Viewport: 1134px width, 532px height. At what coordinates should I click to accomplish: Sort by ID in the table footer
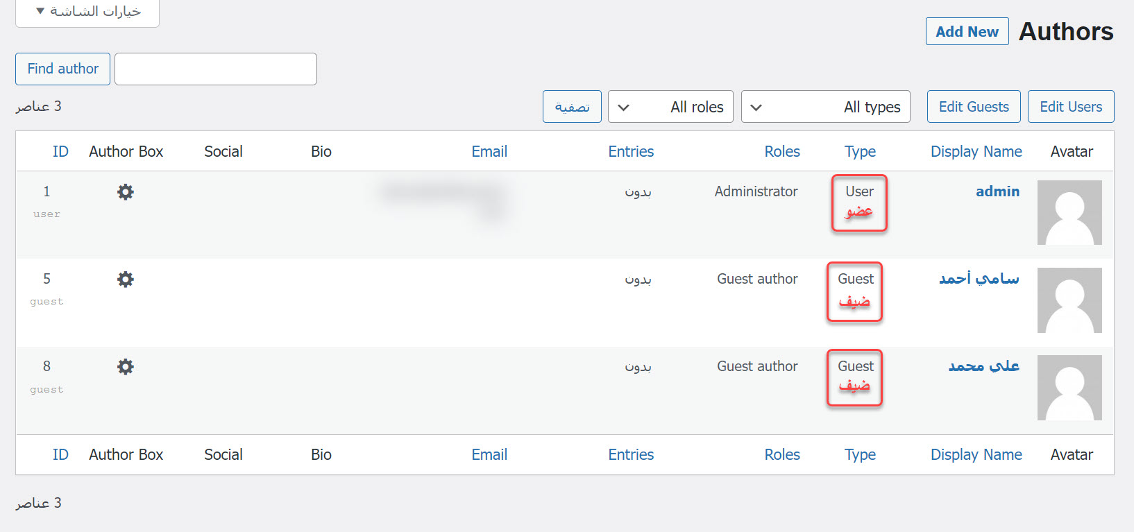(60, 455)
